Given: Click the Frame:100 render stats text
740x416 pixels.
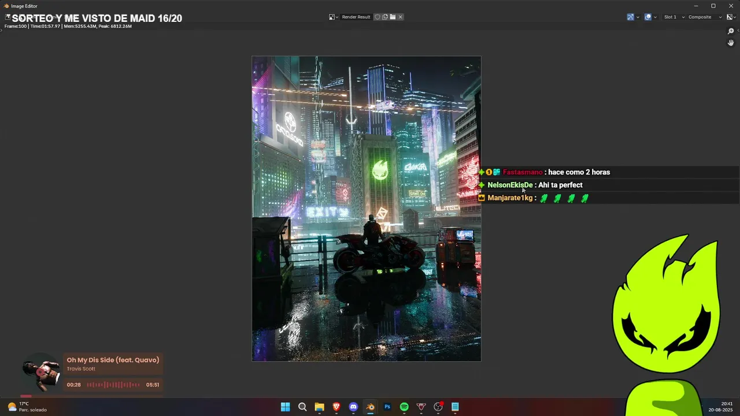Looking at the screenshot, I should [68, 26].
